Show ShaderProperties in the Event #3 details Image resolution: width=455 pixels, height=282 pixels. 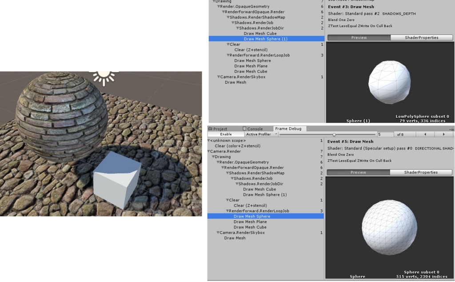pyautogui.click(x=421, y=37)
